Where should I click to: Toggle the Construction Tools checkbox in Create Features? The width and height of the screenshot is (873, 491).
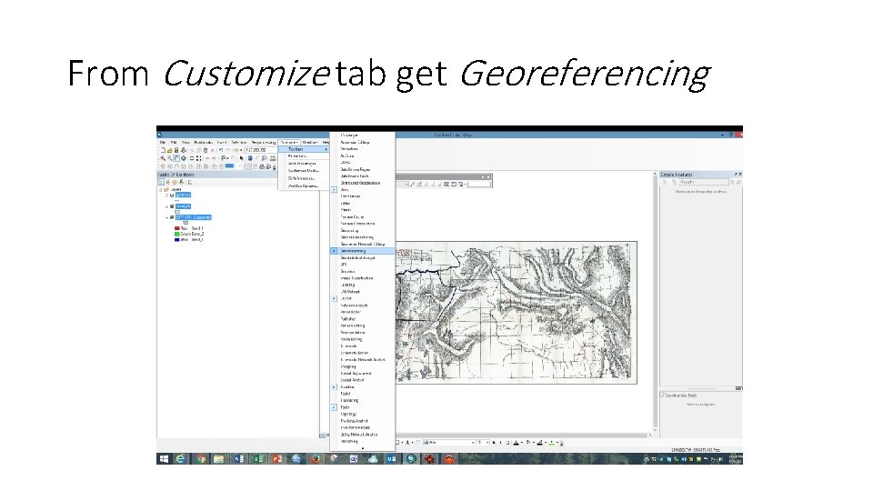(663, 396)
